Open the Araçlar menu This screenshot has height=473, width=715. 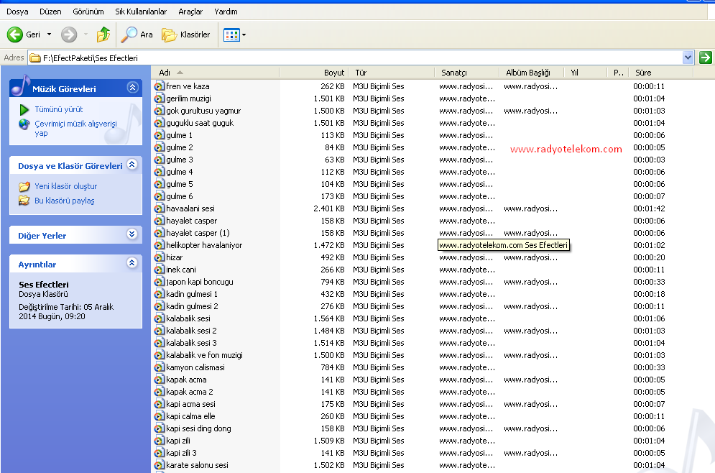point(190,12)
